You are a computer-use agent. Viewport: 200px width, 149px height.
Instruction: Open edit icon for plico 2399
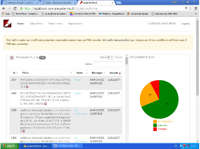(x=24, y=131)
